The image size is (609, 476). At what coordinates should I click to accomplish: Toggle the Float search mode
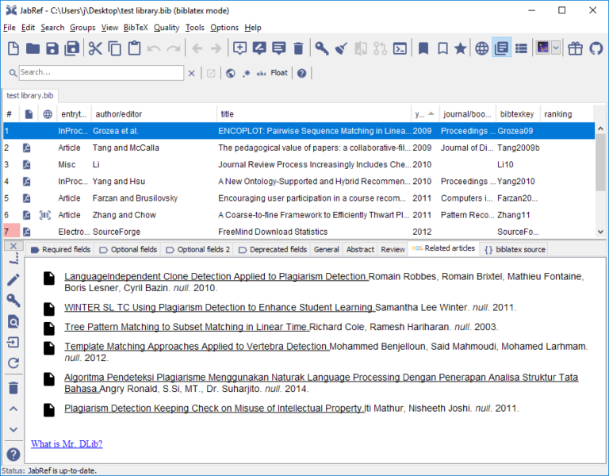click(x=279, y=73)
